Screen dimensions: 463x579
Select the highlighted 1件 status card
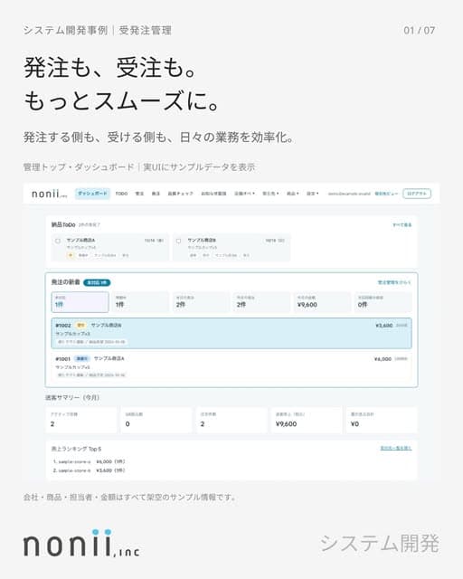coord(80,302)
